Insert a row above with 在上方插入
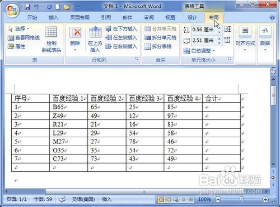Screen dimensions: 280x207 pos(95,40)
